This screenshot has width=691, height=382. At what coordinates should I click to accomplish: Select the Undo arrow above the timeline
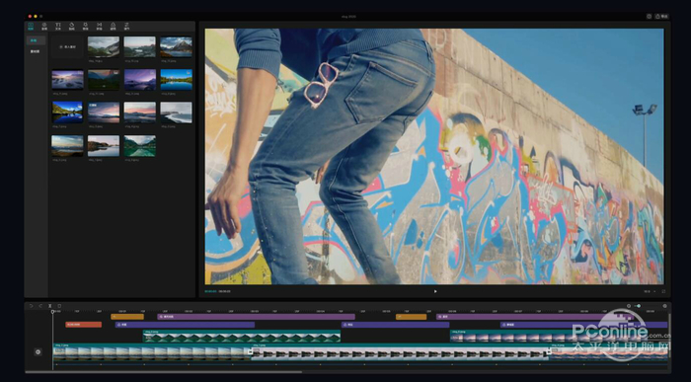[x=31, y=306]
